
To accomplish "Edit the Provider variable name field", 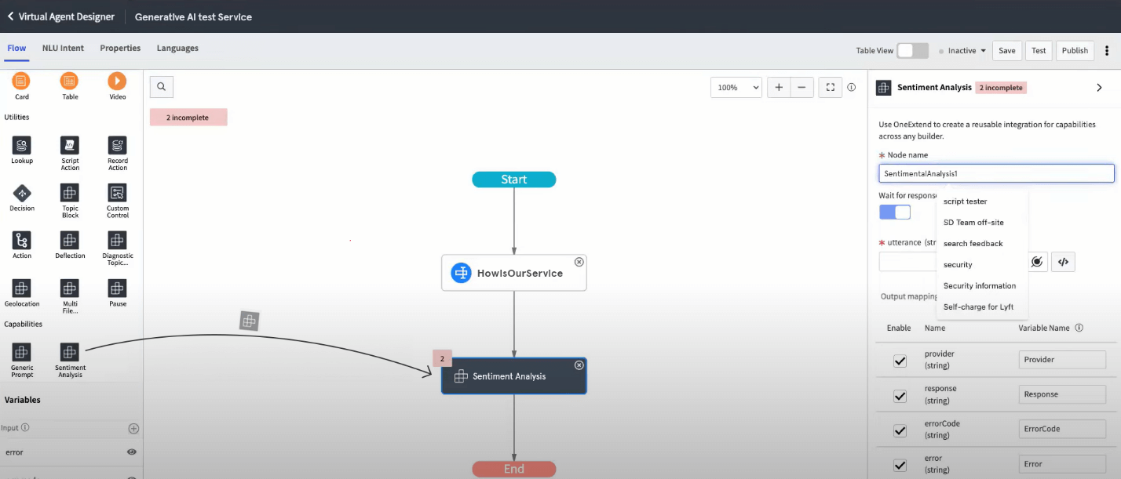I will 1062,360.
